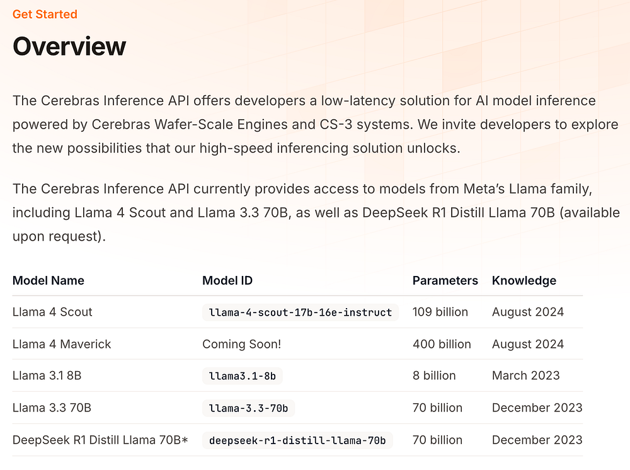The height and width of the screenshot is (470, 630).
Task: Click the Llama 4 Scout row name
Action: click(x=52, y=312)
